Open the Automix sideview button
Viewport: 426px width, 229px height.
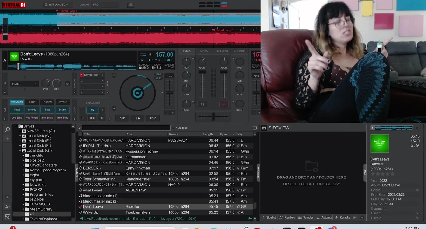[324, 218]
